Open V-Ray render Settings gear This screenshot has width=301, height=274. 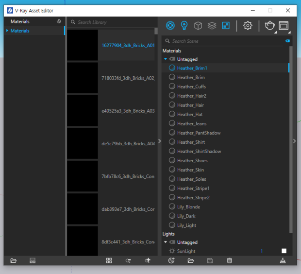tap(248, 26)
